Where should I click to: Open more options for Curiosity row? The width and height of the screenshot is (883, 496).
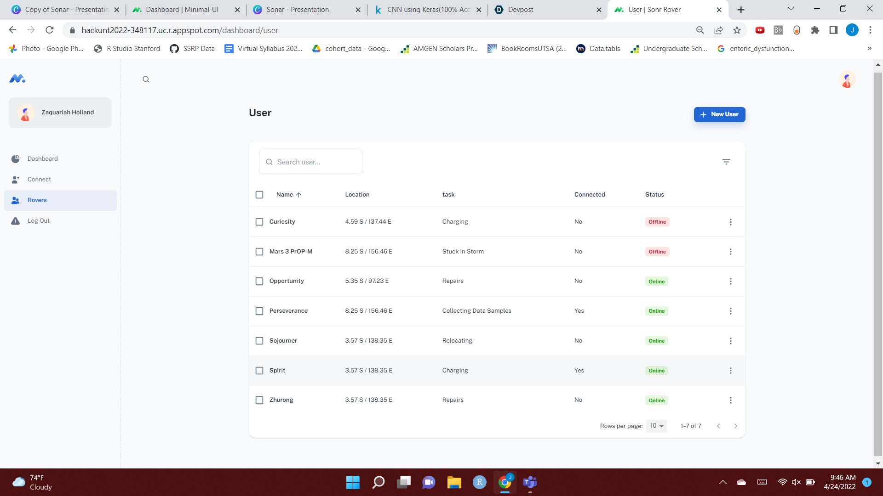[x=730, y=222]
